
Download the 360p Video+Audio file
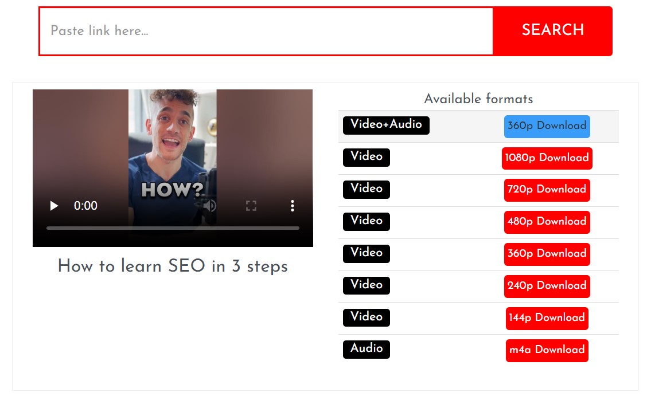coord(547,126)
